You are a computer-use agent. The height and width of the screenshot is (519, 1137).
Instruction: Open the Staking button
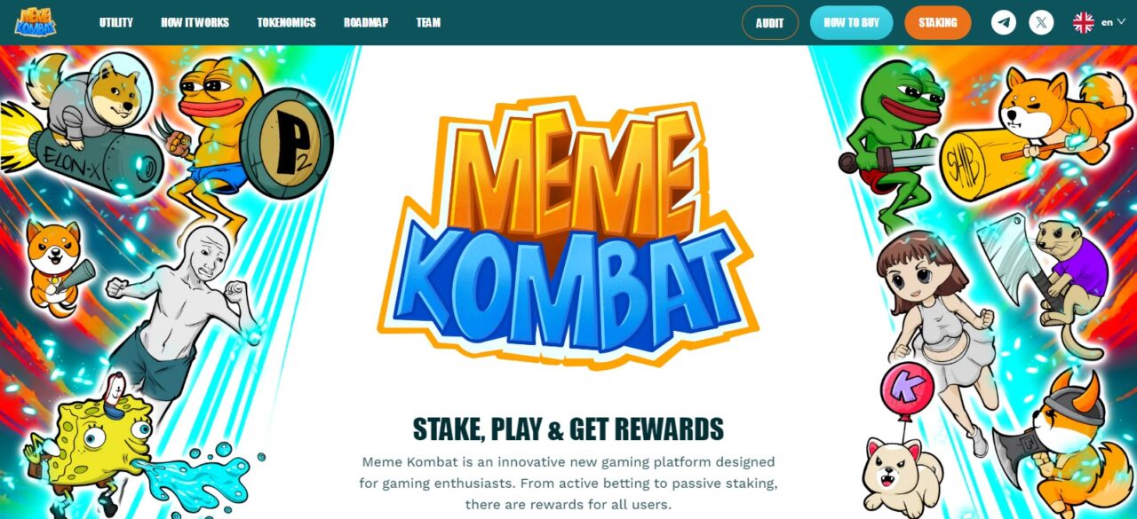coord(938,23)
